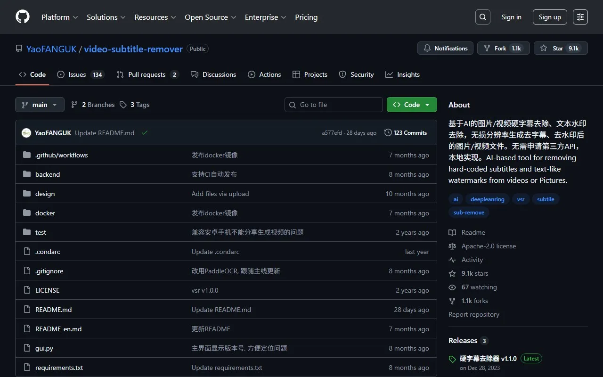Switch to the Issues tab
The height and width of the screenshot is (377, 603).
coord(80,74)
